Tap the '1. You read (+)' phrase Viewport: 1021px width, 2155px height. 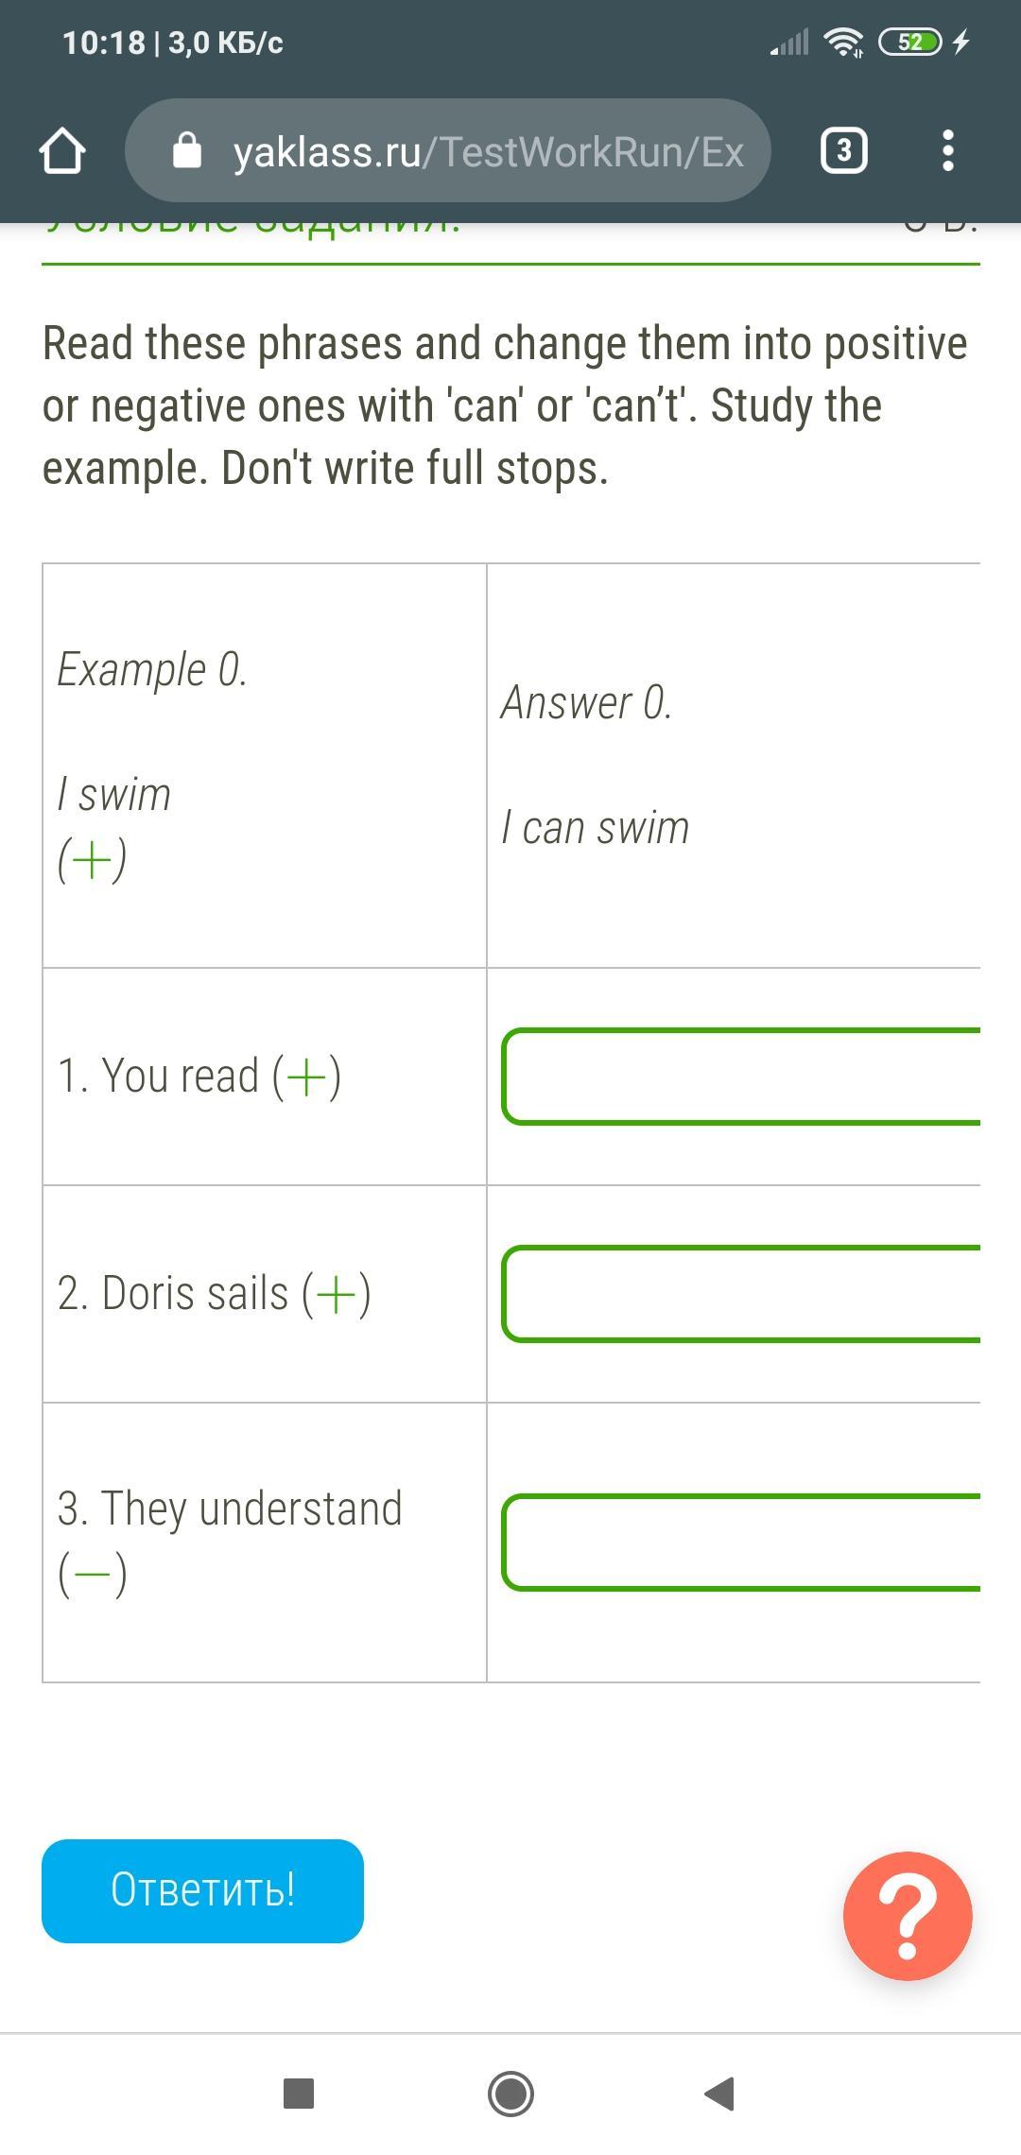(x=199, y=1077)
